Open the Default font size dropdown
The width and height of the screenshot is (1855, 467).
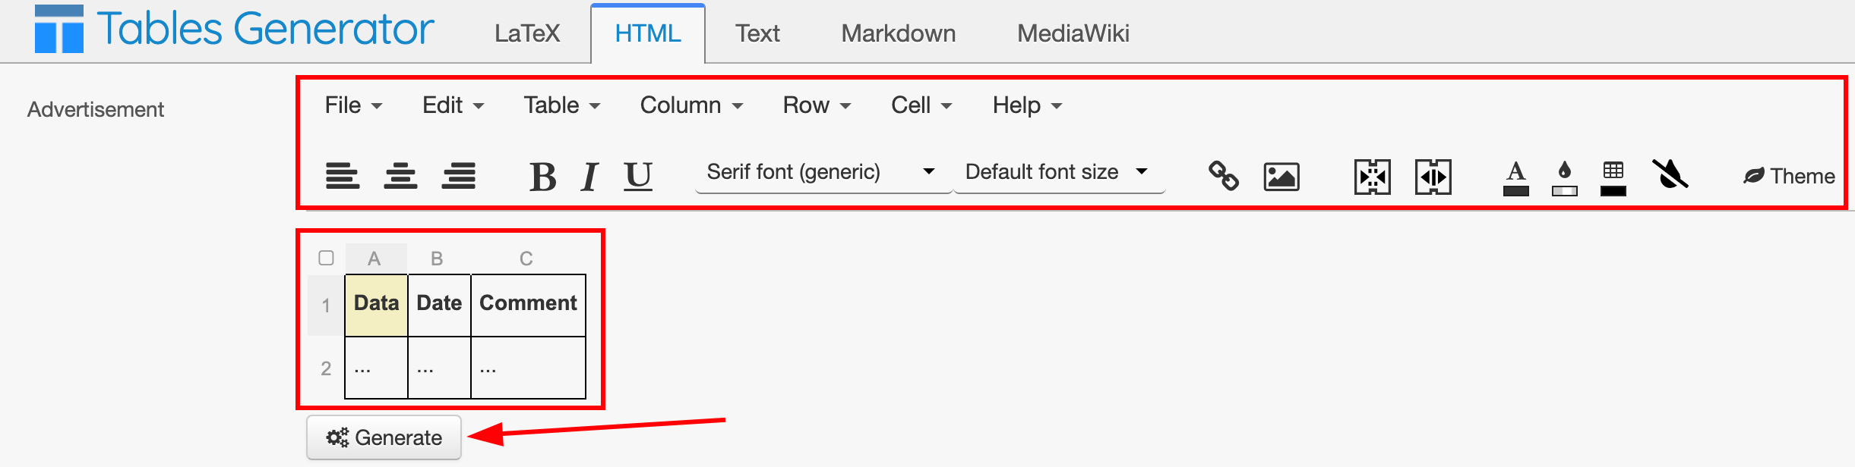point(1057,172)
